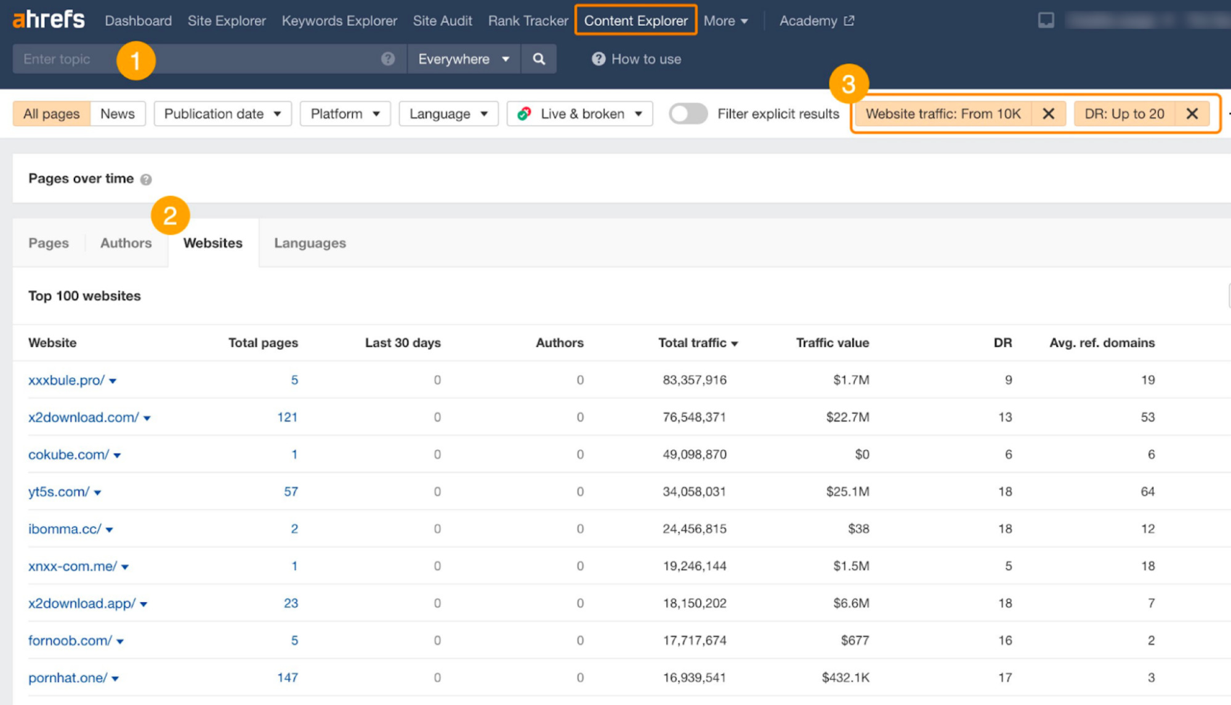Click the Ahrefs logo

[x=48, y=18]
